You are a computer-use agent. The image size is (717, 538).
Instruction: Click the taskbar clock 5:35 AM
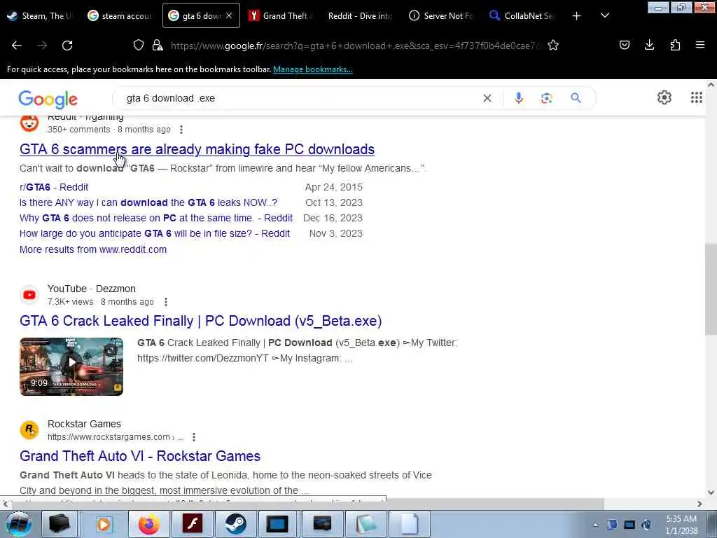click(681, 525)
